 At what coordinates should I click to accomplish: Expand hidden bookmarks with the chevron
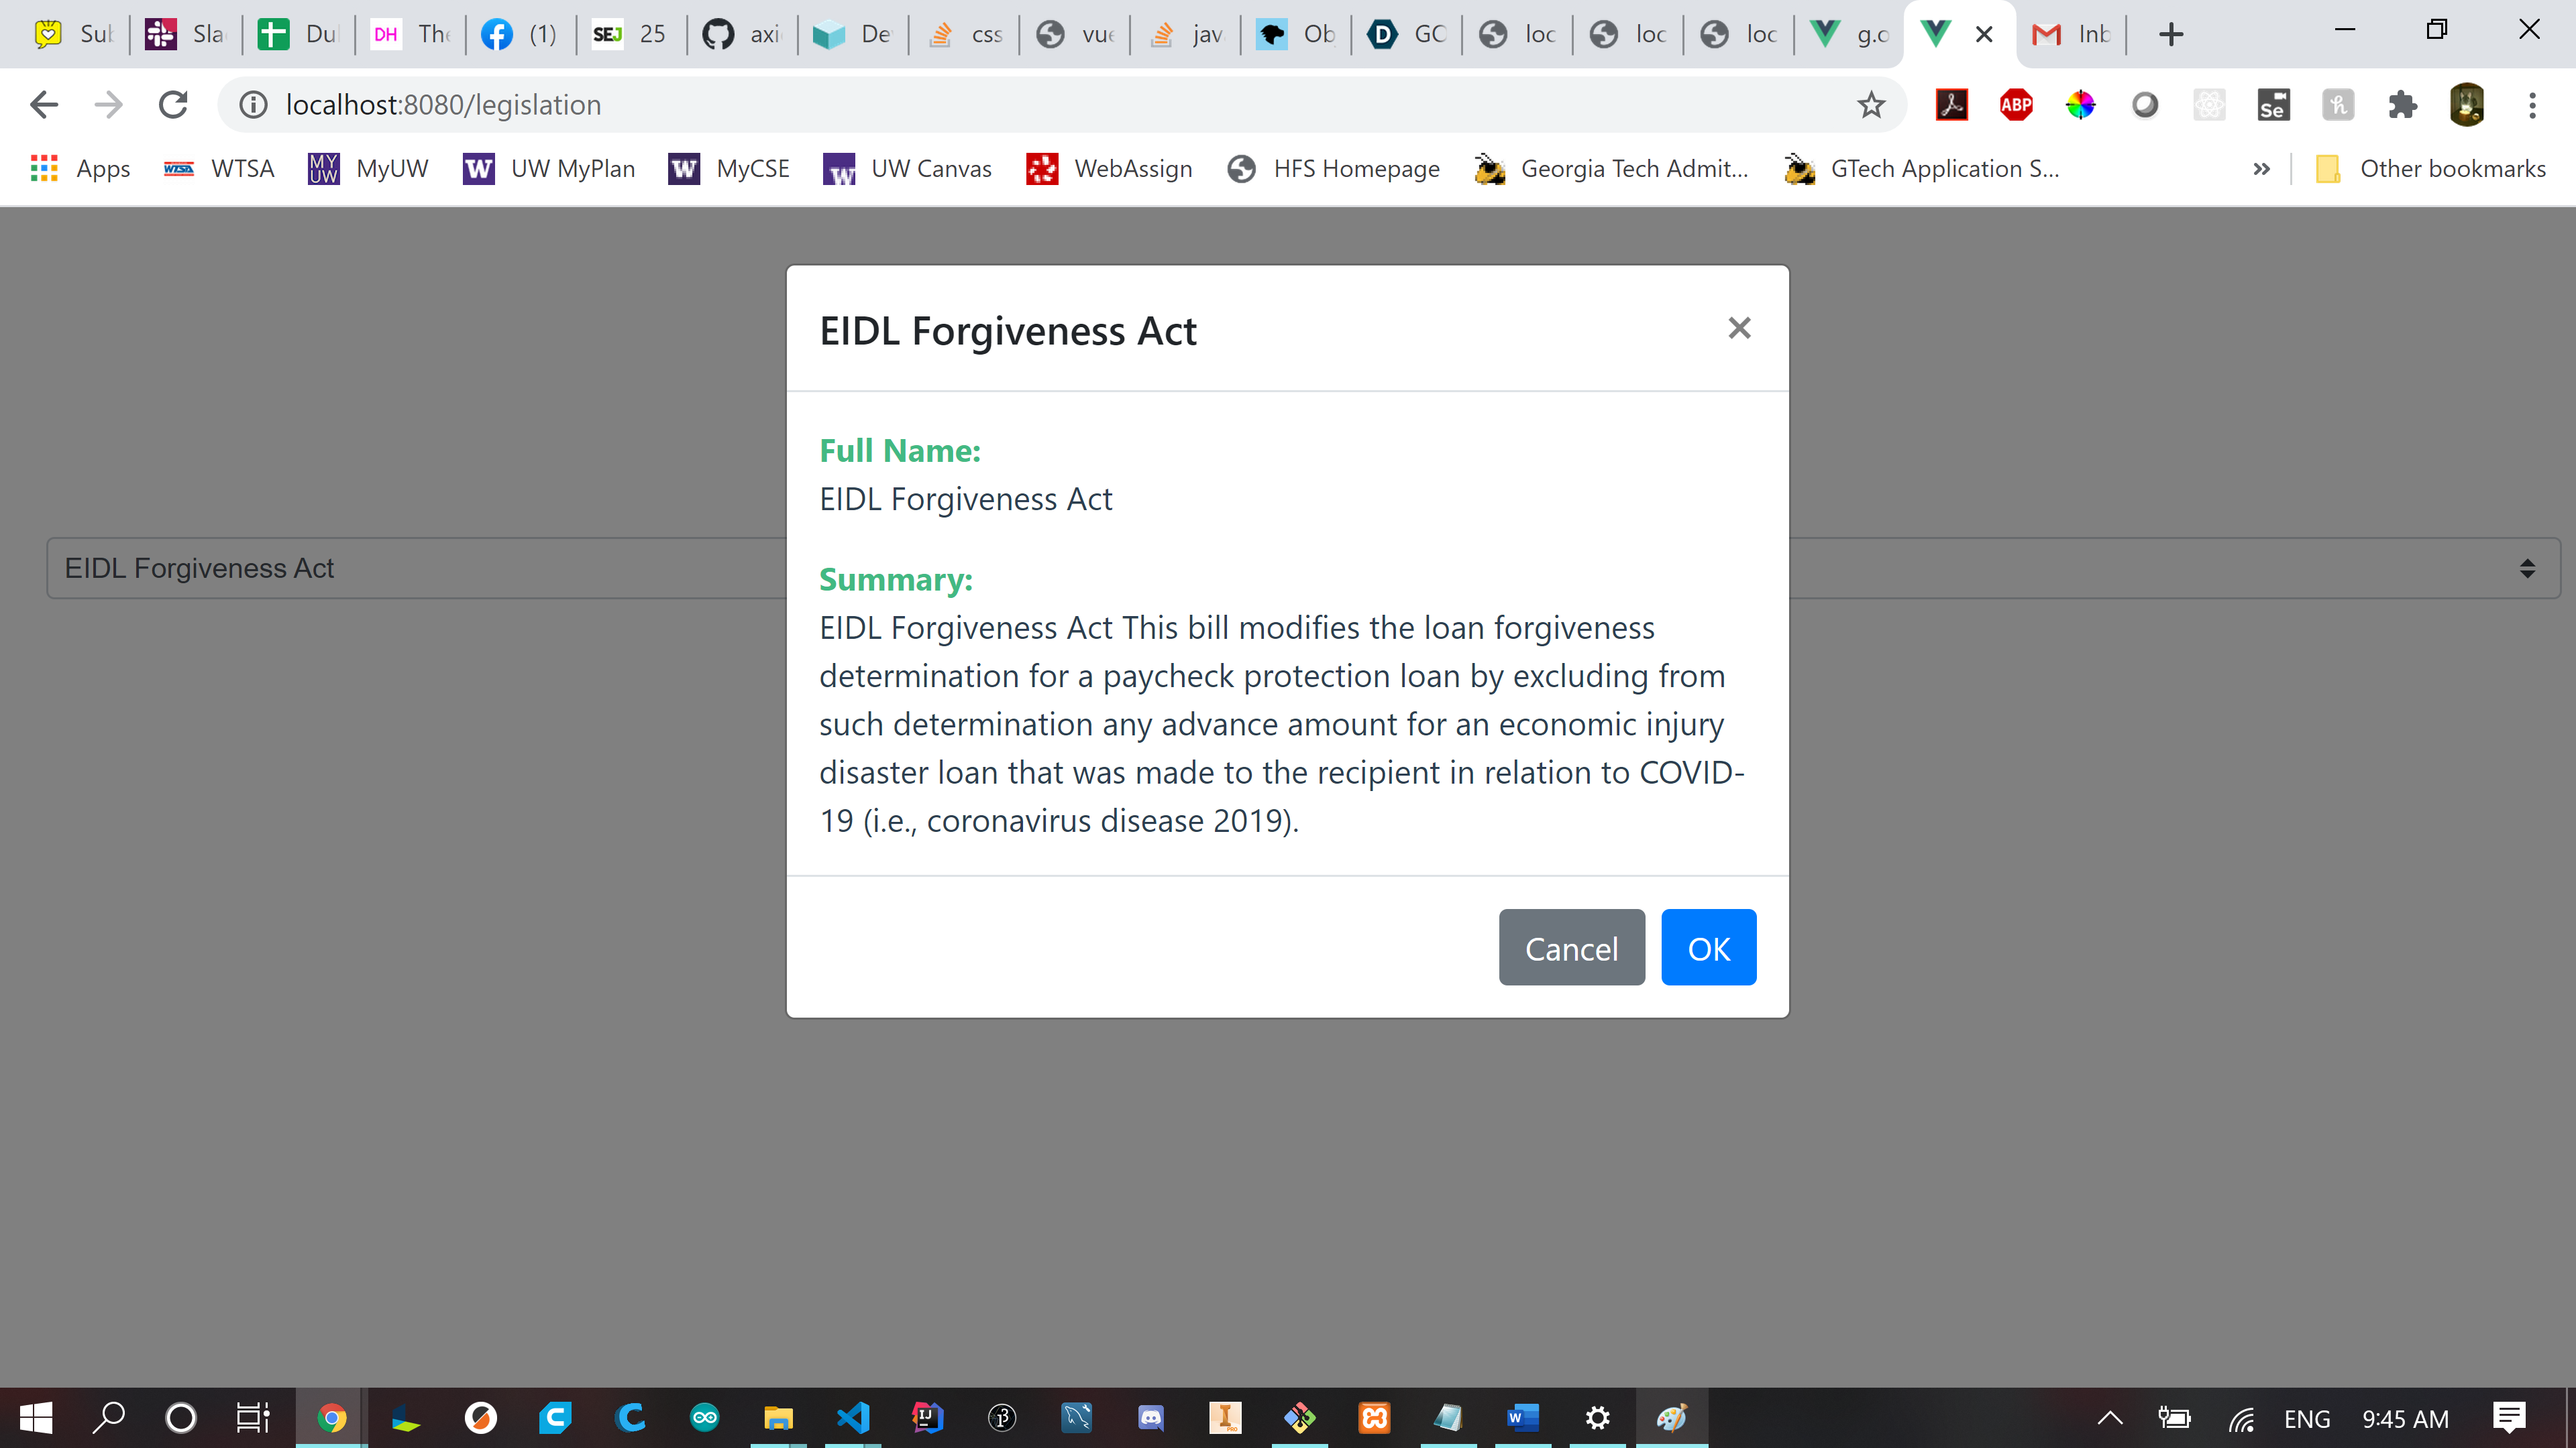(2261, 169)
